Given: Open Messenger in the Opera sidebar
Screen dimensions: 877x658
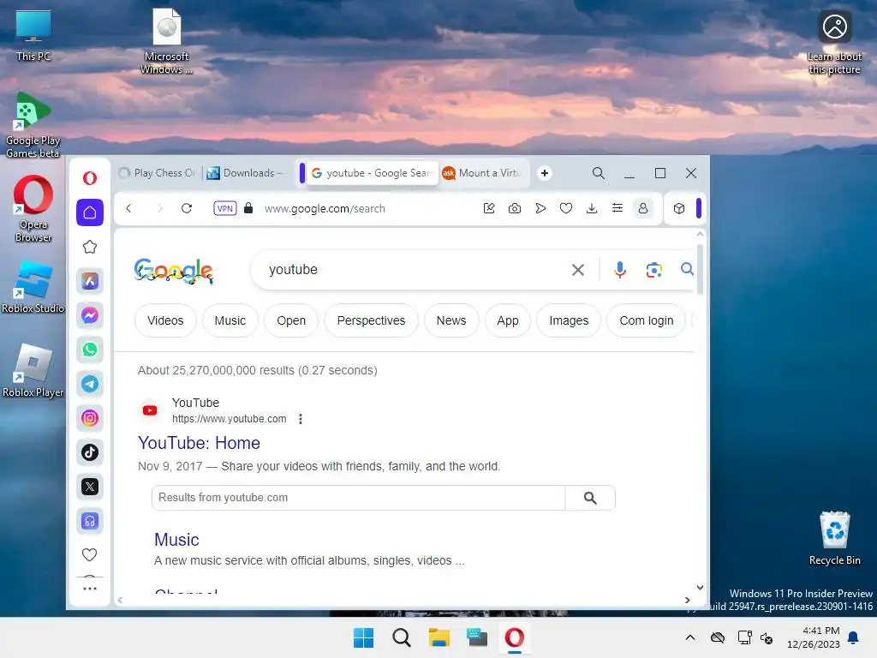Looking at the screenshot, I should click(x=89, y=315).
